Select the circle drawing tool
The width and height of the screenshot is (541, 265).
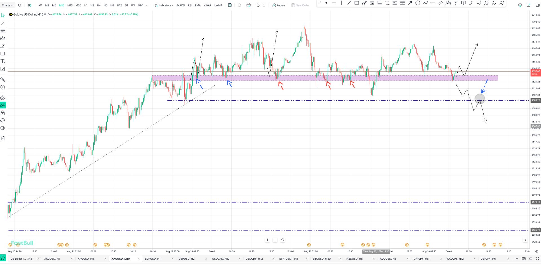(418, 3)
